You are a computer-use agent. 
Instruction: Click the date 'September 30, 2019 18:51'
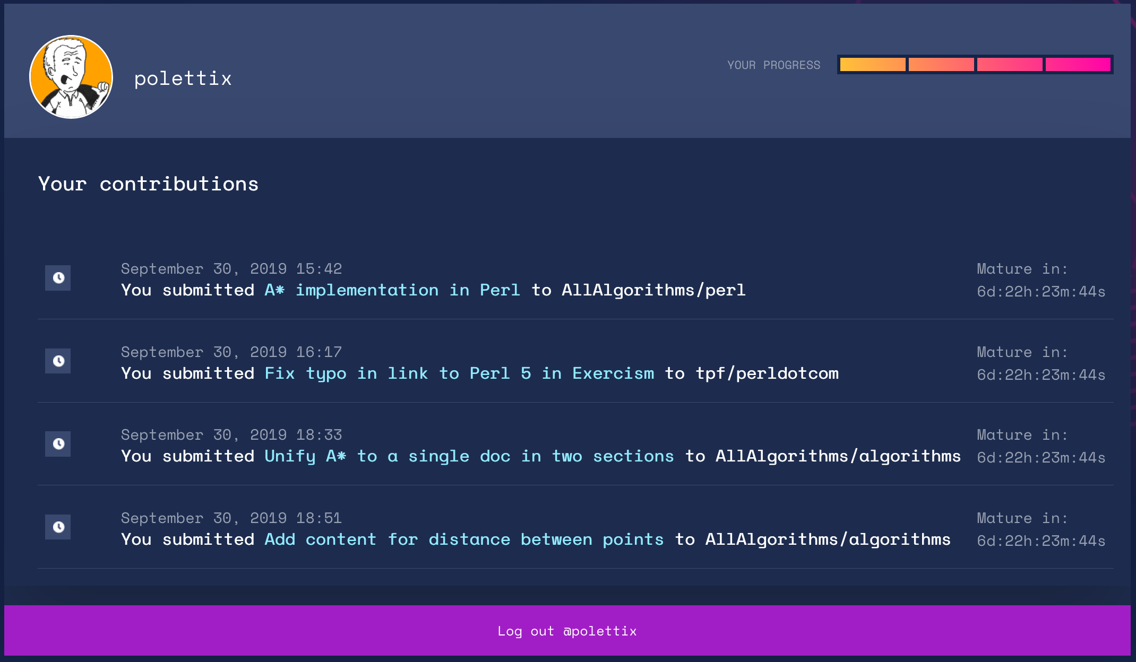click(x=231, y=518)
